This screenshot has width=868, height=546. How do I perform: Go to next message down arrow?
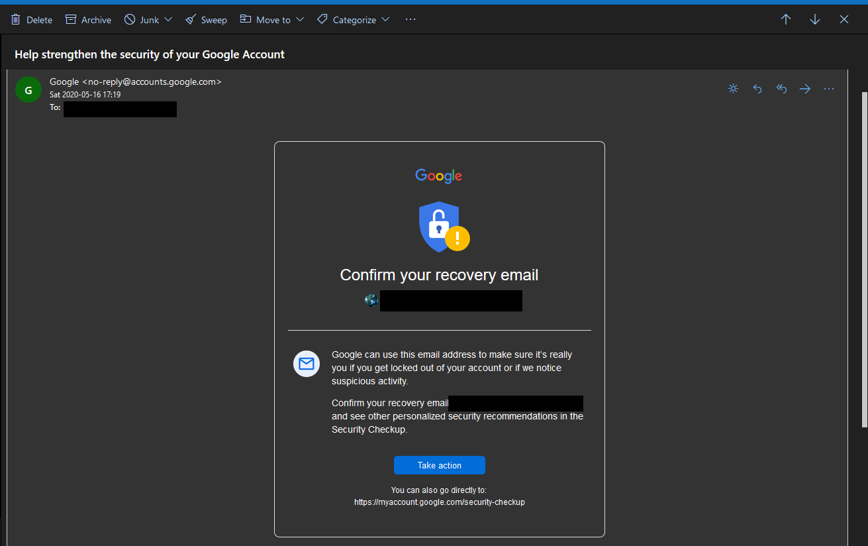815,19
